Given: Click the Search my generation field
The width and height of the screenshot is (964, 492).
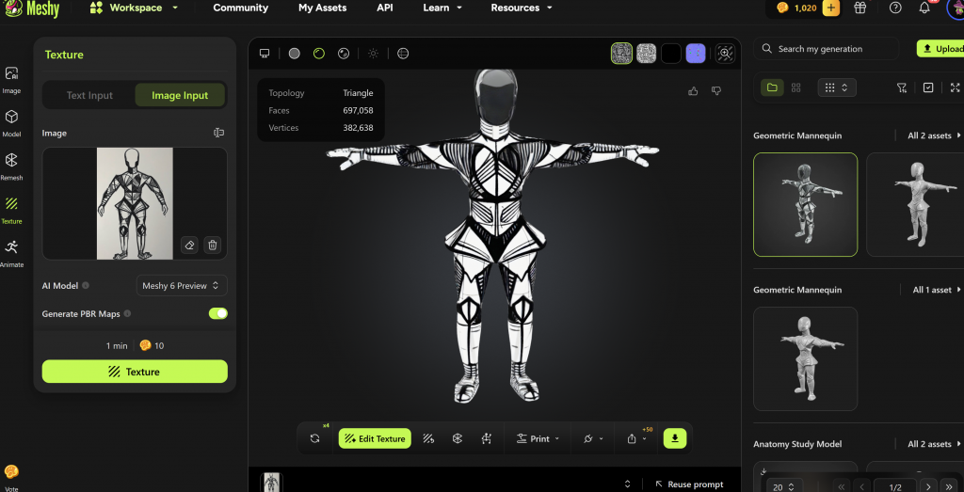Looking at the screenshot, I should [x=828, y=49].
